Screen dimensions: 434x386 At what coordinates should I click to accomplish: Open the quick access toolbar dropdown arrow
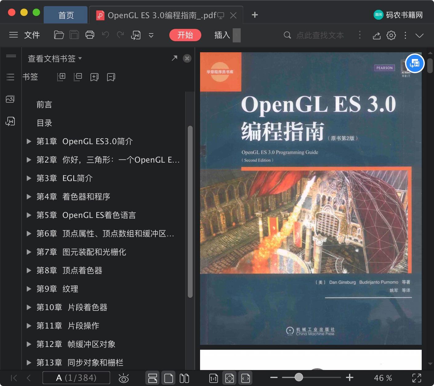coord(151,35)
